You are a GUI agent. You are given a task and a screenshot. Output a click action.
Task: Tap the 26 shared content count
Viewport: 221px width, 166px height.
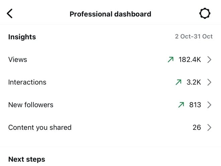click(x=197, y=127)
